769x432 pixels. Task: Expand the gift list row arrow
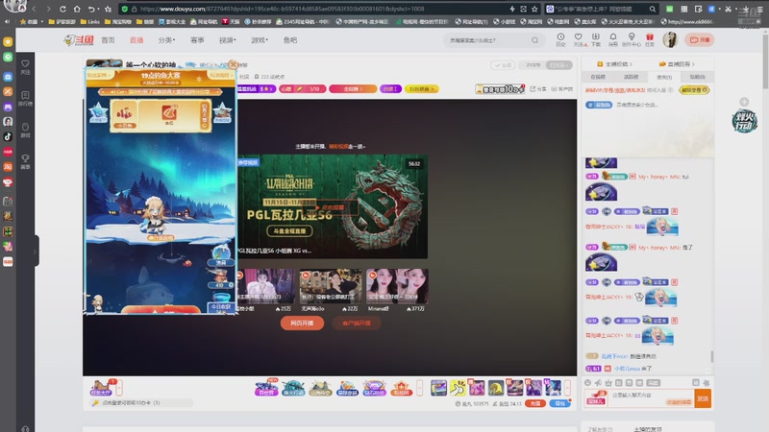coord(567,388)
